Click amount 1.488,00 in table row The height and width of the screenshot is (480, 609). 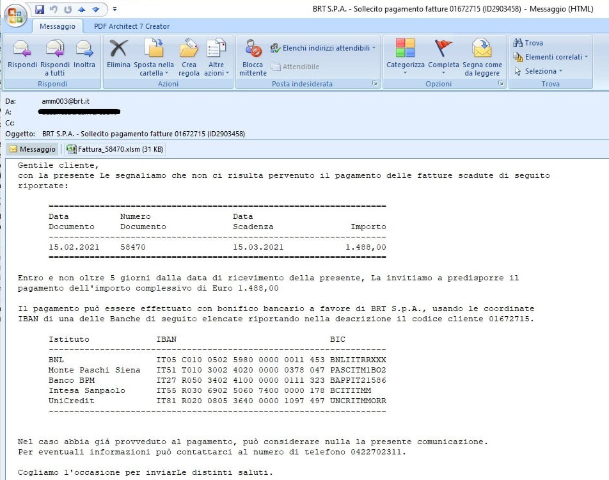366,247
